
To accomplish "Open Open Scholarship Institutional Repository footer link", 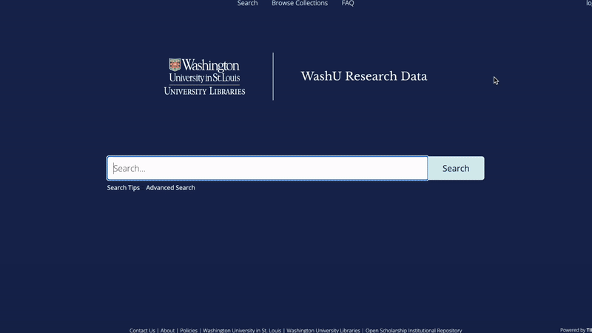I will 414,330.
